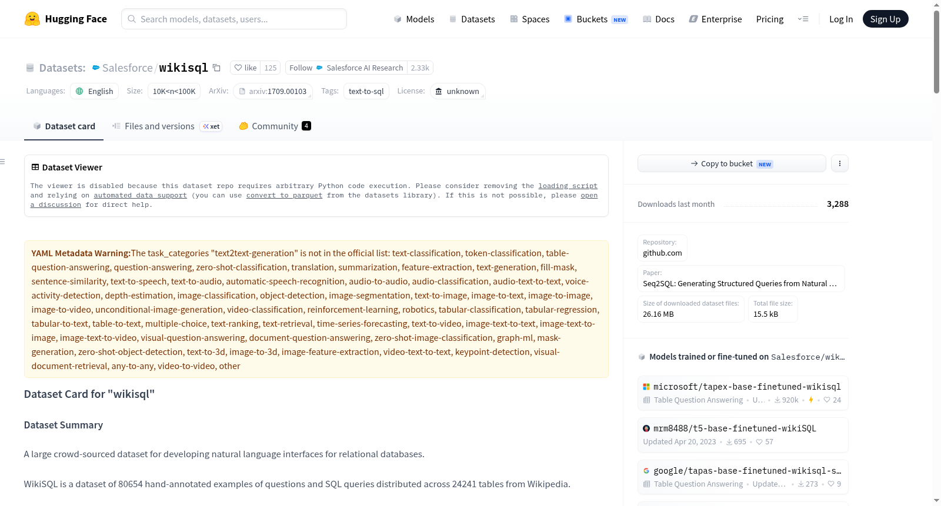Open the like count 125
This screenshot has width=941, height=506.
click(271, 68)
